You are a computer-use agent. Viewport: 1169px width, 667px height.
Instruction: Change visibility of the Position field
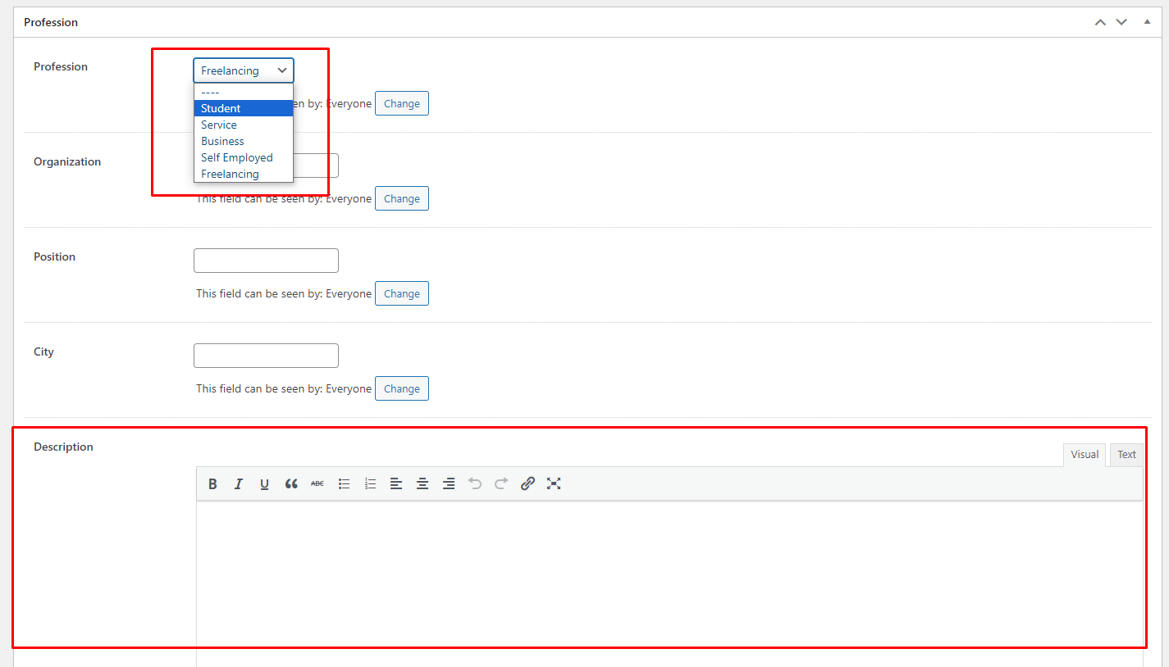pos(402,293)
